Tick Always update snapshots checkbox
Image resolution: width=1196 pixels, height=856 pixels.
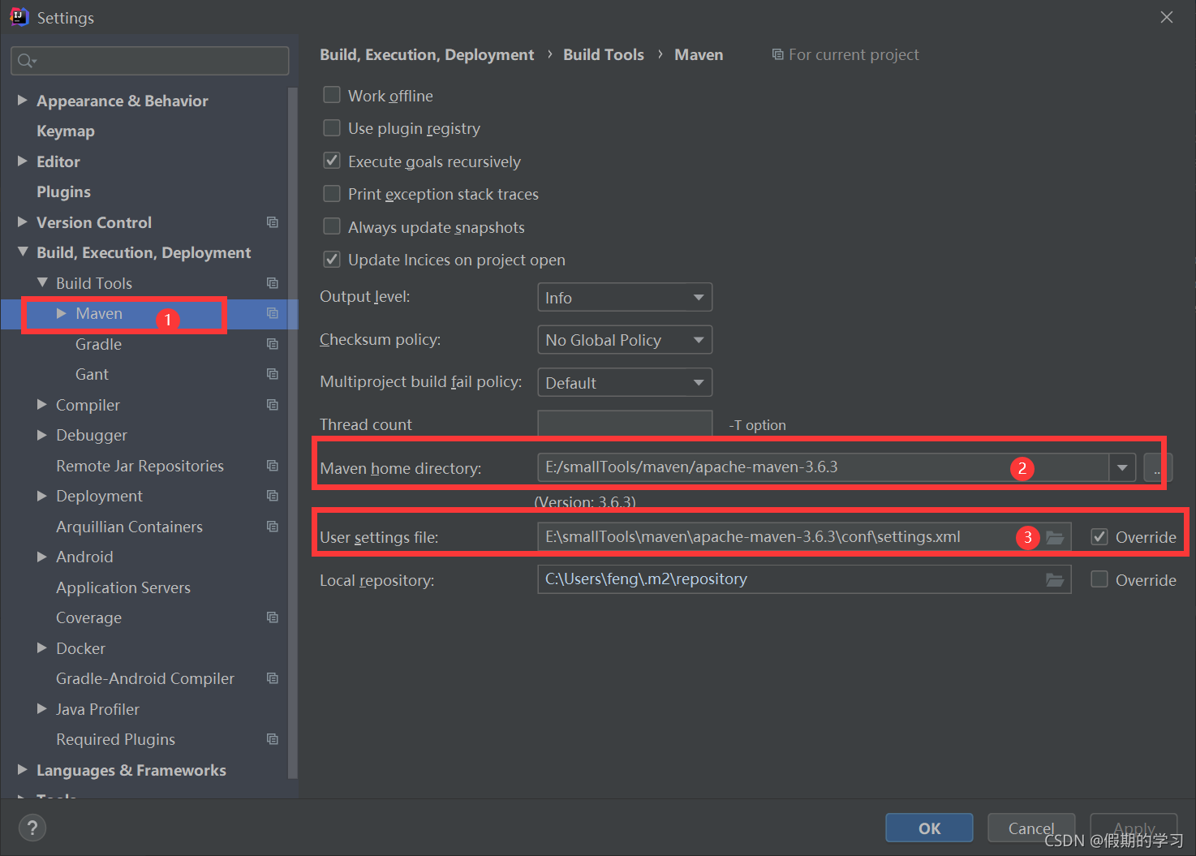tap(332, 226)
